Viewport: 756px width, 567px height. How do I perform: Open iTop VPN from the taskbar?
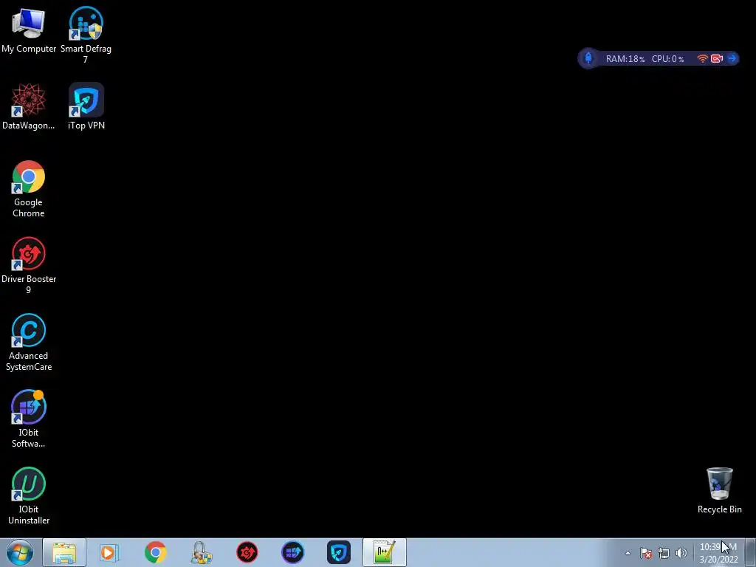point(338,552)
